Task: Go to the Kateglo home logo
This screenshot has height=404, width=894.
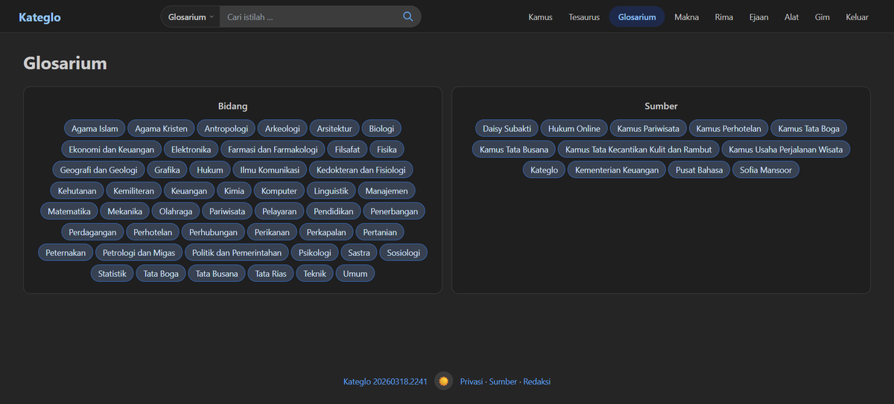Action: click(39, 16)
